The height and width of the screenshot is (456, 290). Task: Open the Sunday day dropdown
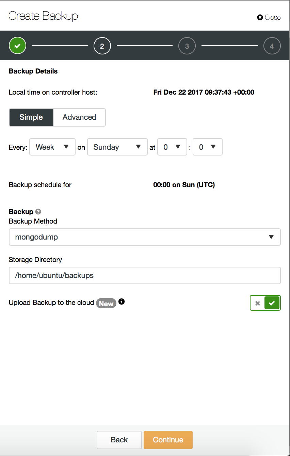pos(117,147)
